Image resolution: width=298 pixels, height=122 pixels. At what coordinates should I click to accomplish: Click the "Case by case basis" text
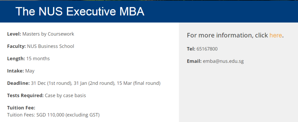pyautogui.click(x=65, y=96)
